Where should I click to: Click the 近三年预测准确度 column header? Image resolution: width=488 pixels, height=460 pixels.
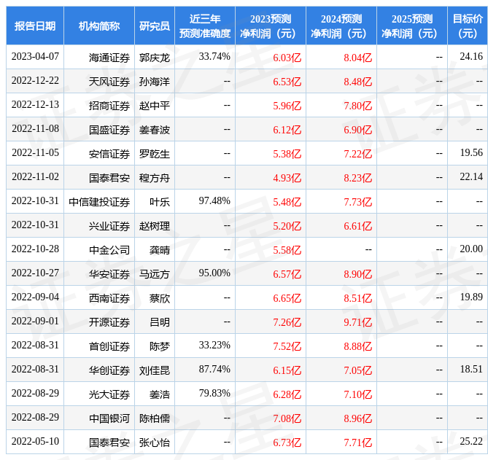click(x=205, y=26)
